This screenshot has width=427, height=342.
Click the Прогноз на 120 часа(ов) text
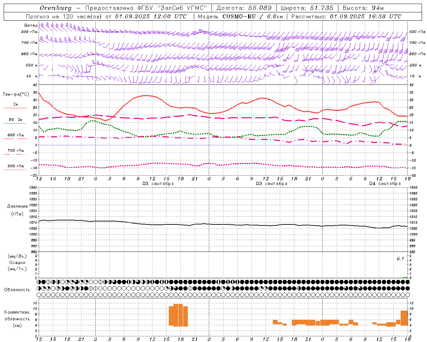click(65, 16)
